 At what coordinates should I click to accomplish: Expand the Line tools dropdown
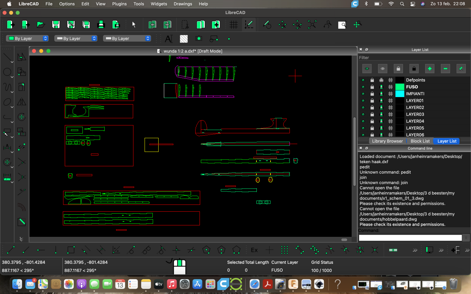pyautogui.click(x=12, y=62)
